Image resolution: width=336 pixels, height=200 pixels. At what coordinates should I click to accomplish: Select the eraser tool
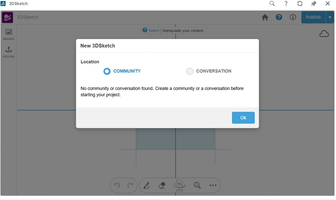[x=162, y=185]
